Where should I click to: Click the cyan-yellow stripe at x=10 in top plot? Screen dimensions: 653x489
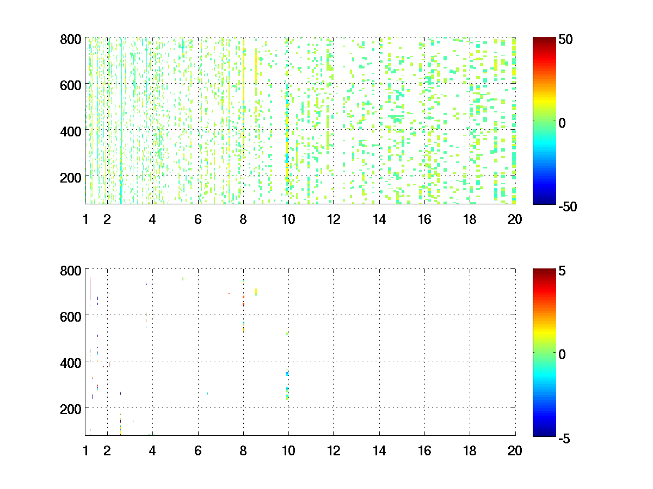287,158
